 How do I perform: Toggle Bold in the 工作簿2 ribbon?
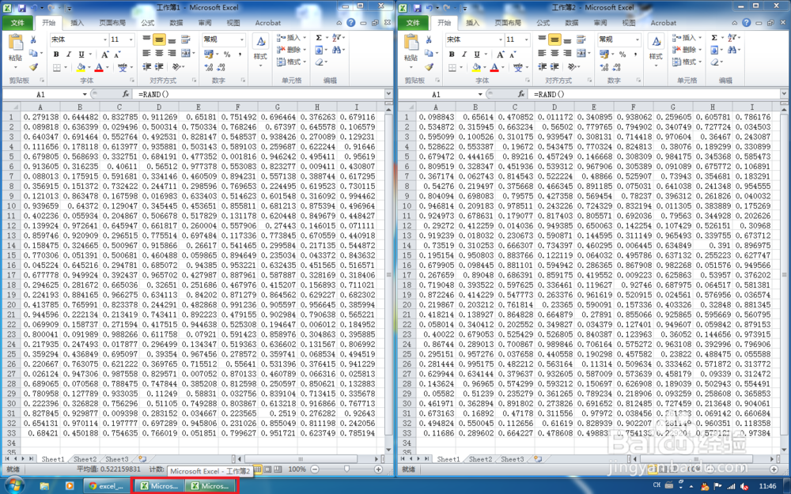pos(452,55)
